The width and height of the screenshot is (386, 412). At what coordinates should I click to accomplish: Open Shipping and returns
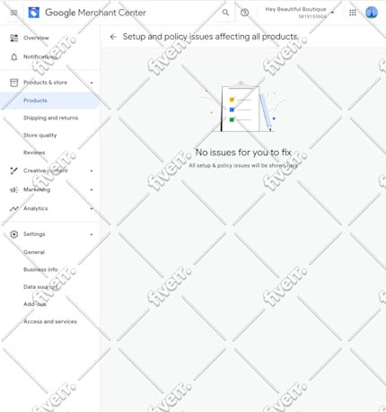coord(51,118)
